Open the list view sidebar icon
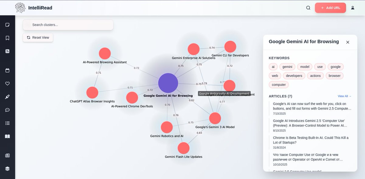 pos(7,123)
